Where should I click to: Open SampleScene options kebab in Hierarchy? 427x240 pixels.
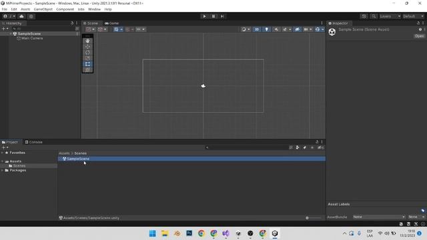[77, 34]
